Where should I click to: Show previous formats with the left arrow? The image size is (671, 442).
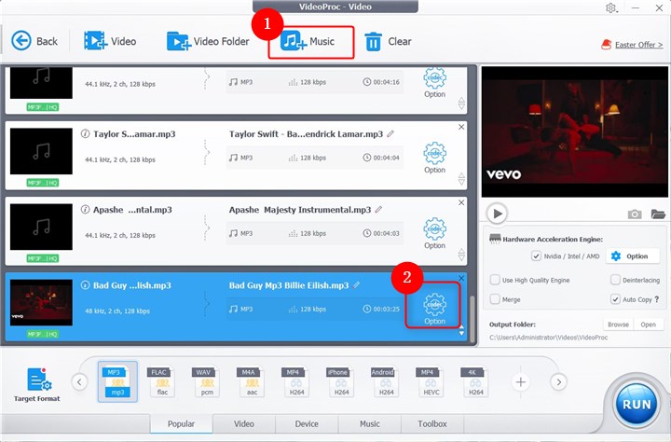(x=79, y=381)
